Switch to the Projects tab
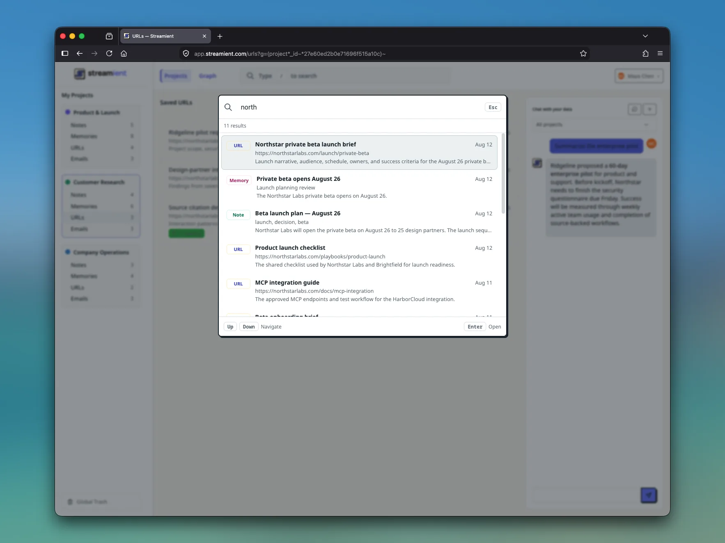This screenshot has width=725, height=543. [176, 76]
